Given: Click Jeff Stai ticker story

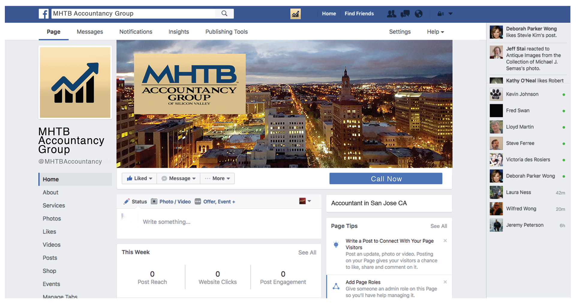Looking at the screenshot, I should click(528, 59).
